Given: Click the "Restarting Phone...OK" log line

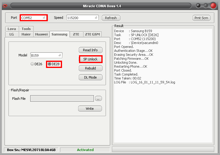Looking at the screenshot, I should coord(131,66).
